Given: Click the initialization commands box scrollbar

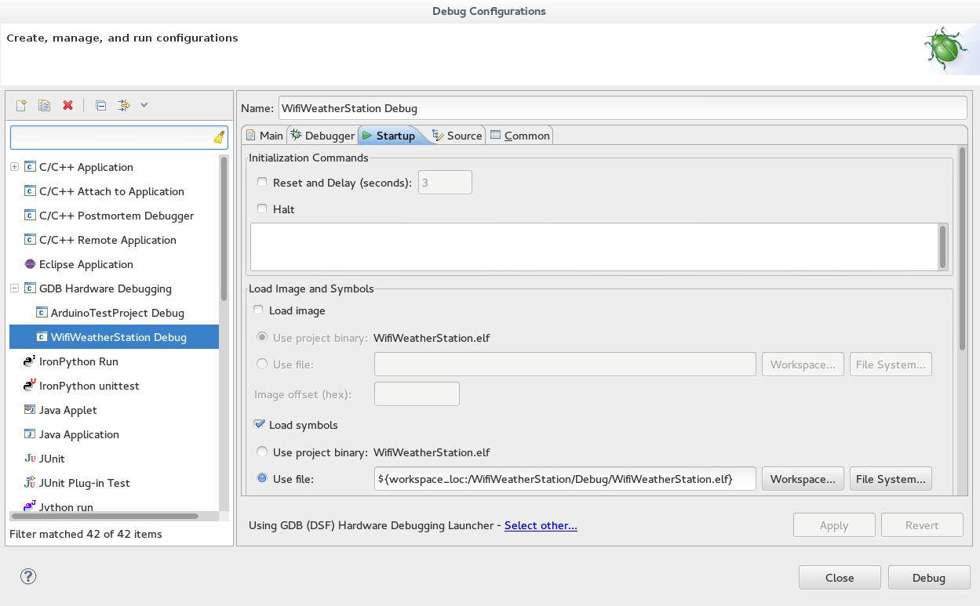Looking at the screenshot, I should click(942, 247).
